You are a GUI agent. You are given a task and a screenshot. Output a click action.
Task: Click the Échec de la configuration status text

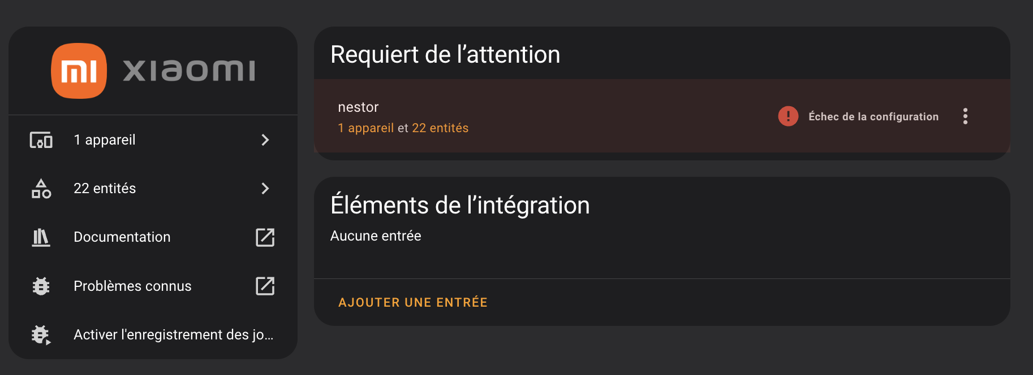pyautogui.click(x=873, y=117)
